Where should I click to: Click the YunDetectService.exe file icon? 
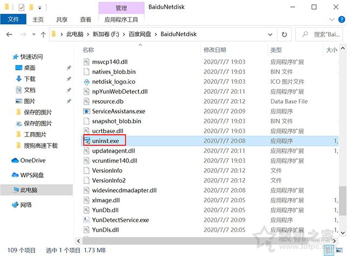[x=87, y=220]
